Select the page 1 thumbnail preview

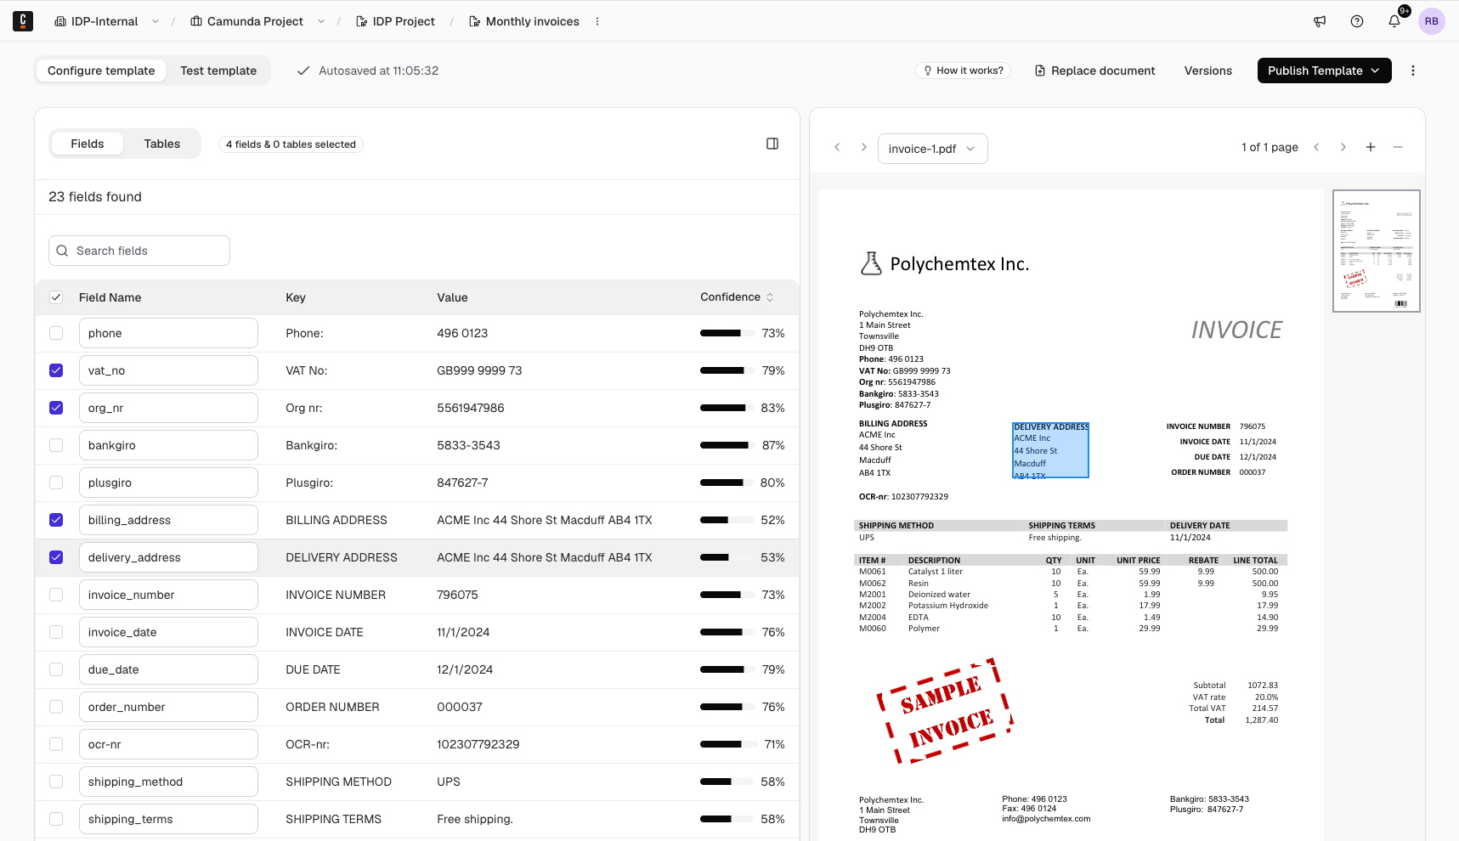pyautogui.click(x=1377, y=251)
